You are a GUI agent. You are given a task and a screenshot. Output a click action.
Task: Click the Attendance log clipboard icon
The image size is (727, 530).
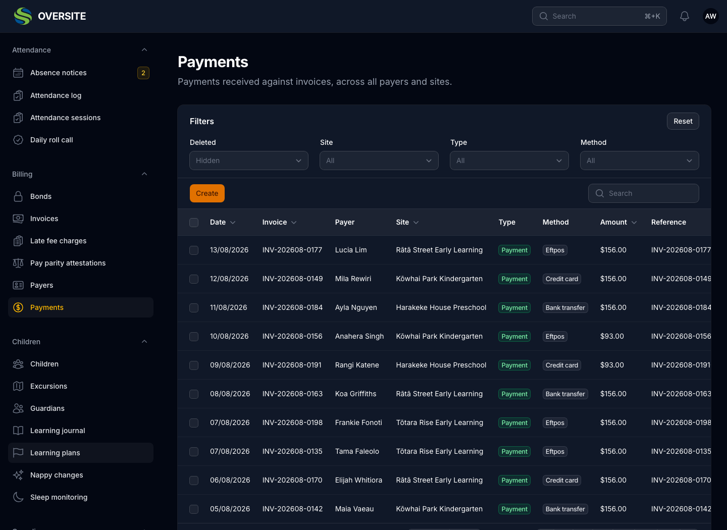(18, 95)
